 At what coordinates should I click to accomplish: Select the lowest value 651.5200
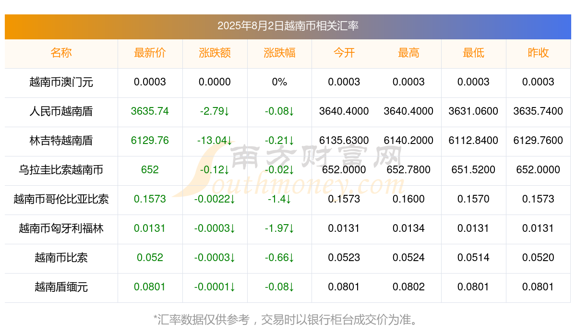pyautogui.click(x=473, y=170)
